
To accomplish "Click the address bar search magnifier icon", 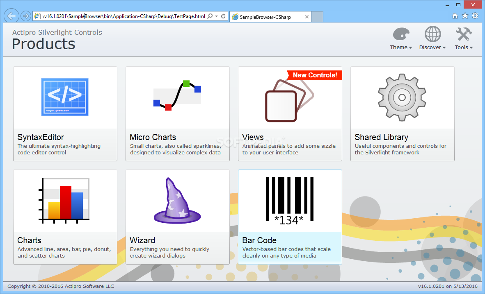I will click(x=210, y=16).
